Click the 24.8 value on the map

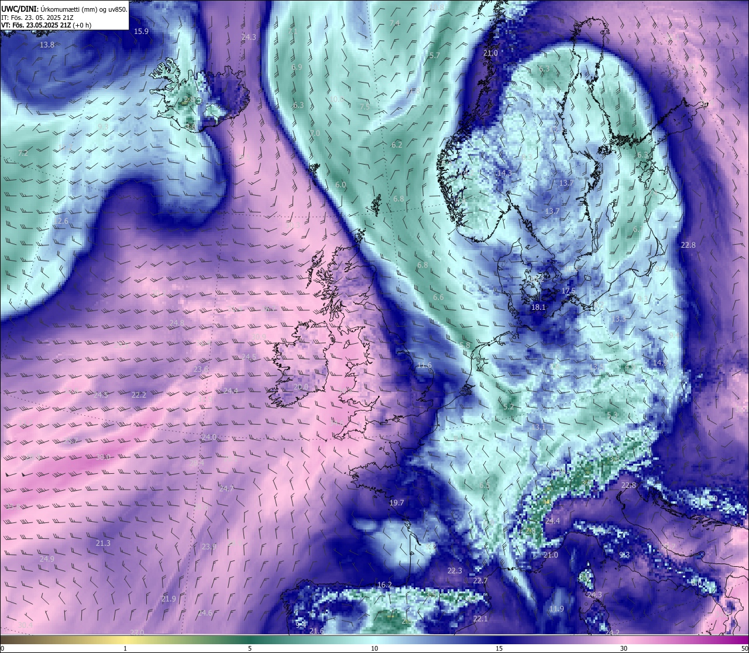177,323
